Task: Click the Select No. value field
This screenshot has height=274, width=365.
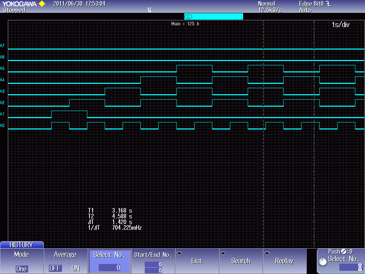Action: pos(109,268)
